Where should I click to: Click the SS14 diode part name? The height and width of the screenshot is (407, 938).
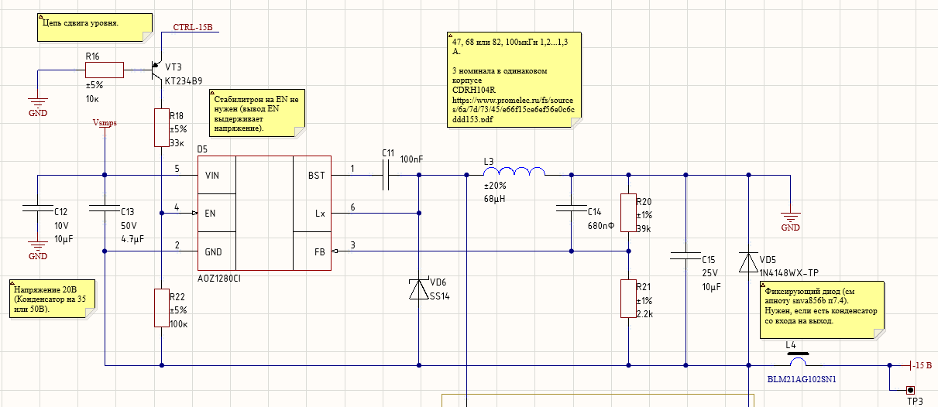pyautogui.click(x=439, y=297)
